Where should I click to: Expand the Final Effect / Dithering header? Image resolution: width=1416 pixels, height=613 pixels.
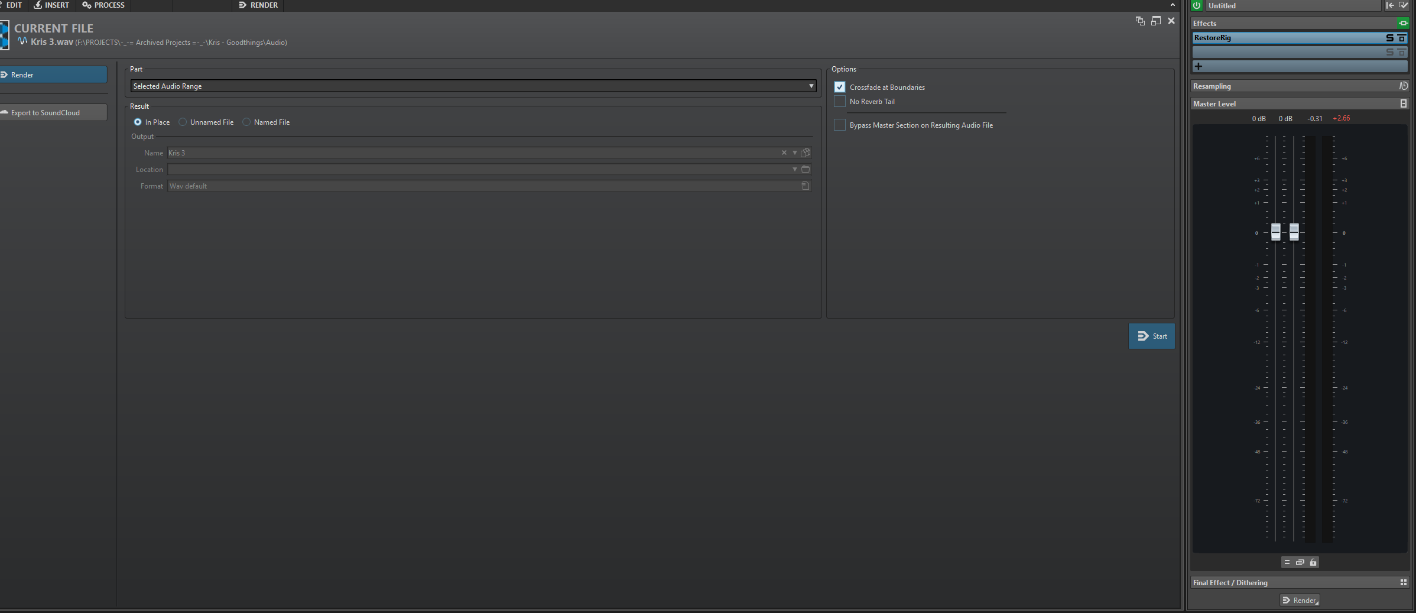[1294, 582]
